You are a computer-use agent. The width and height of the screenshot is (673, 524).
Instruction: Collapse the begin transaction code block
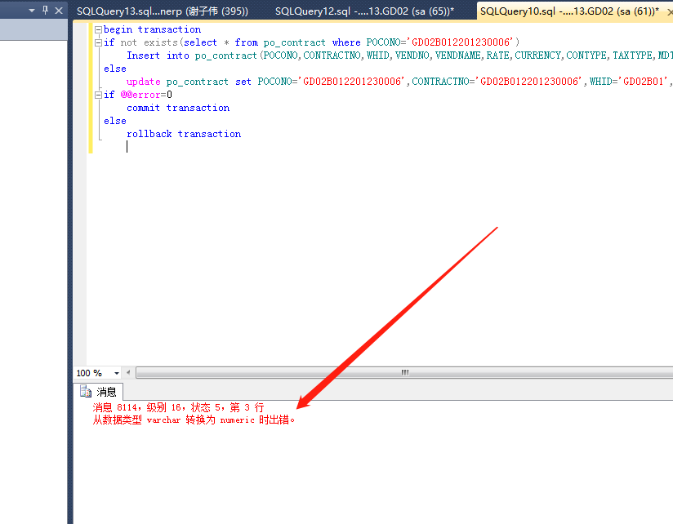click(x=98, y=29)
